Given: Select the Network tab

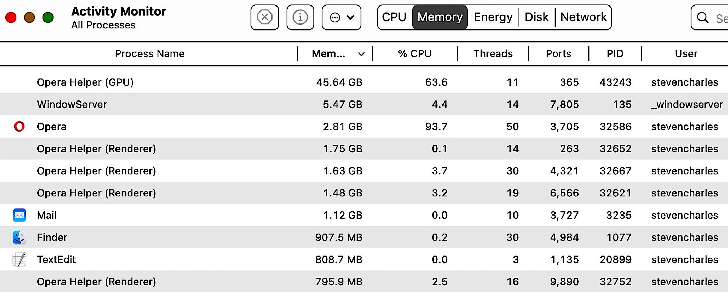Looking at the screenshot, I should 583,17.
